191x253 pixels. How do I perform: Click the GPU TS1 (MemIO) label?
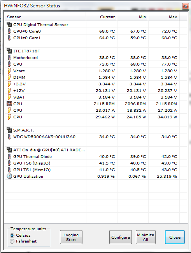(x=32, y=170)
